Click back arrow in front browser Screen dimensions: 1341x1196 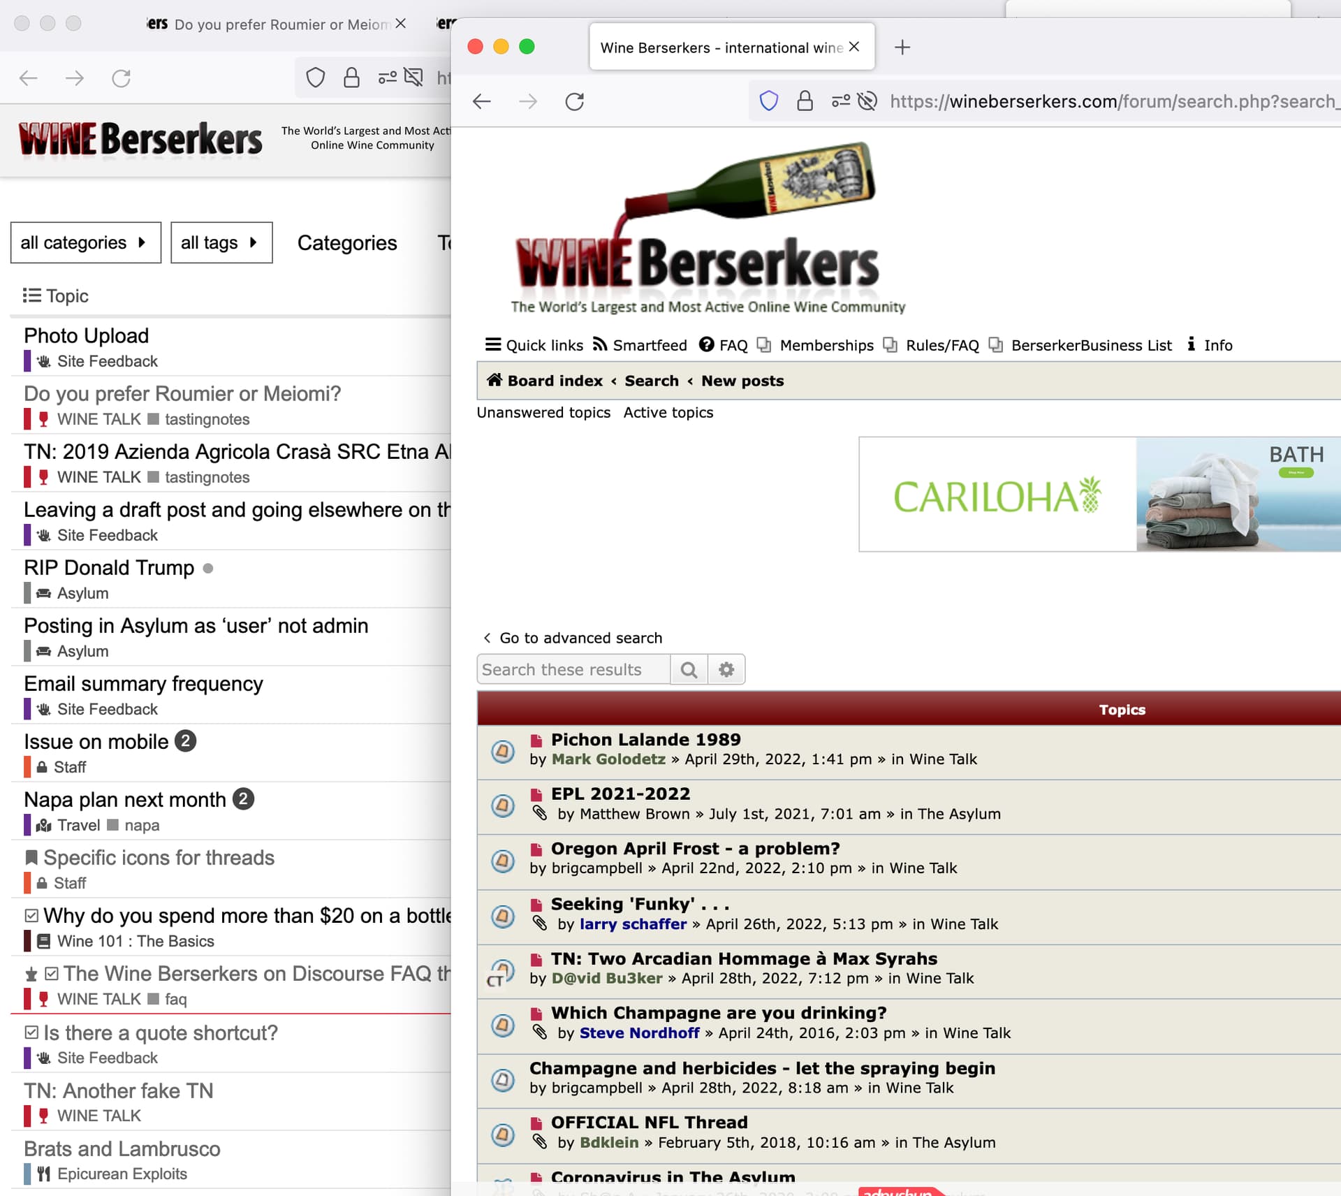(482, 102)
